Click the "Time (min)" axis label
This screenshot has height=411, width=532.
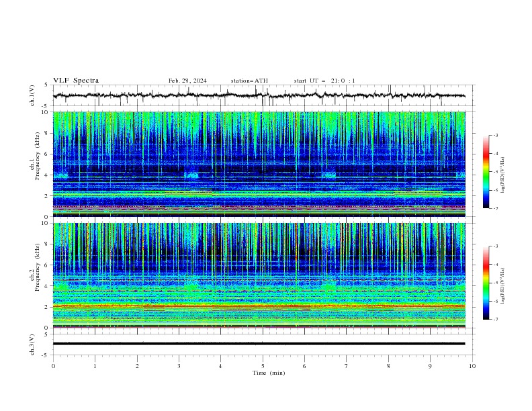click(269, 373)
